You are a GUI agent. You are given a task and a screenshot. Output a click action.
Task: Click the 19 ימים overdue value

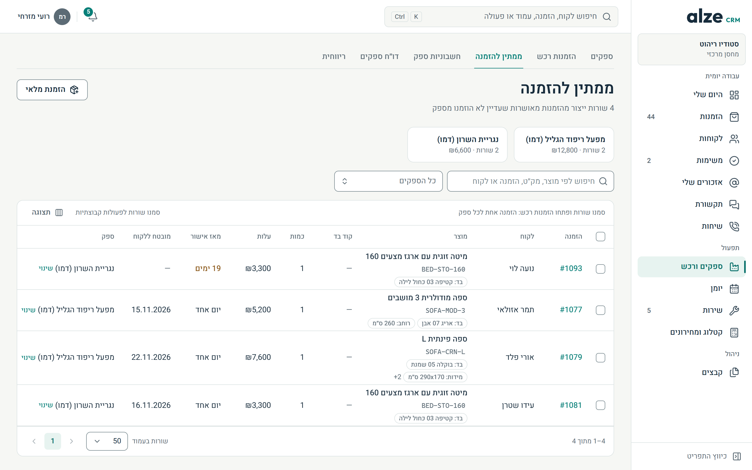208,269
